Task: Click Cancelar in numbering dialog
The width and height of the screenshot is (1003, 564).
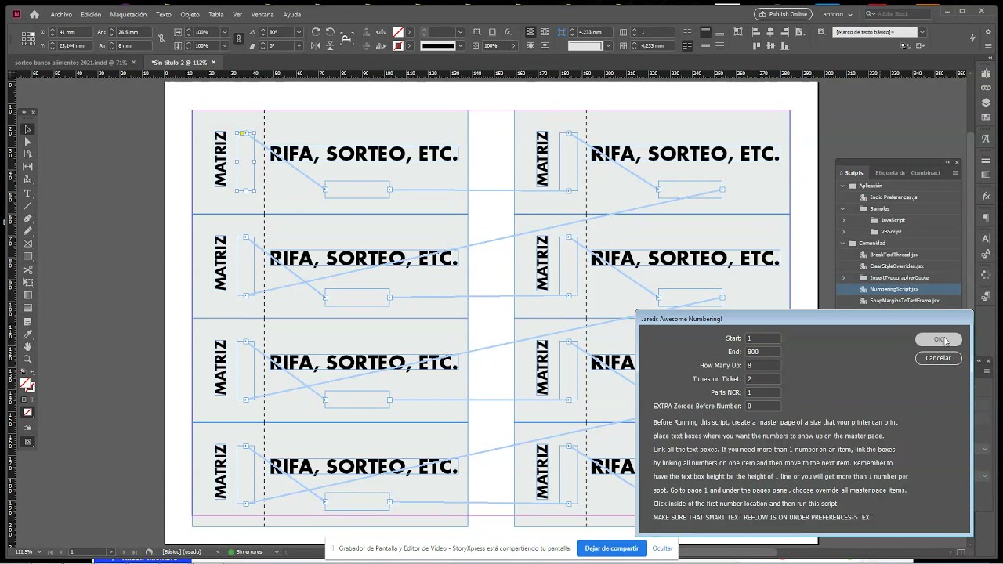Action: [938, 358]
